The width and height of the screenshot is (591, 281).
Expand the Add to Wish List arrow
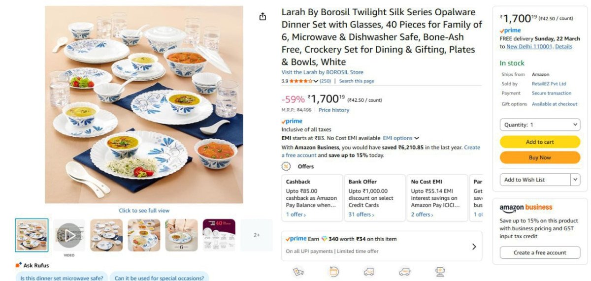[575, 180]
